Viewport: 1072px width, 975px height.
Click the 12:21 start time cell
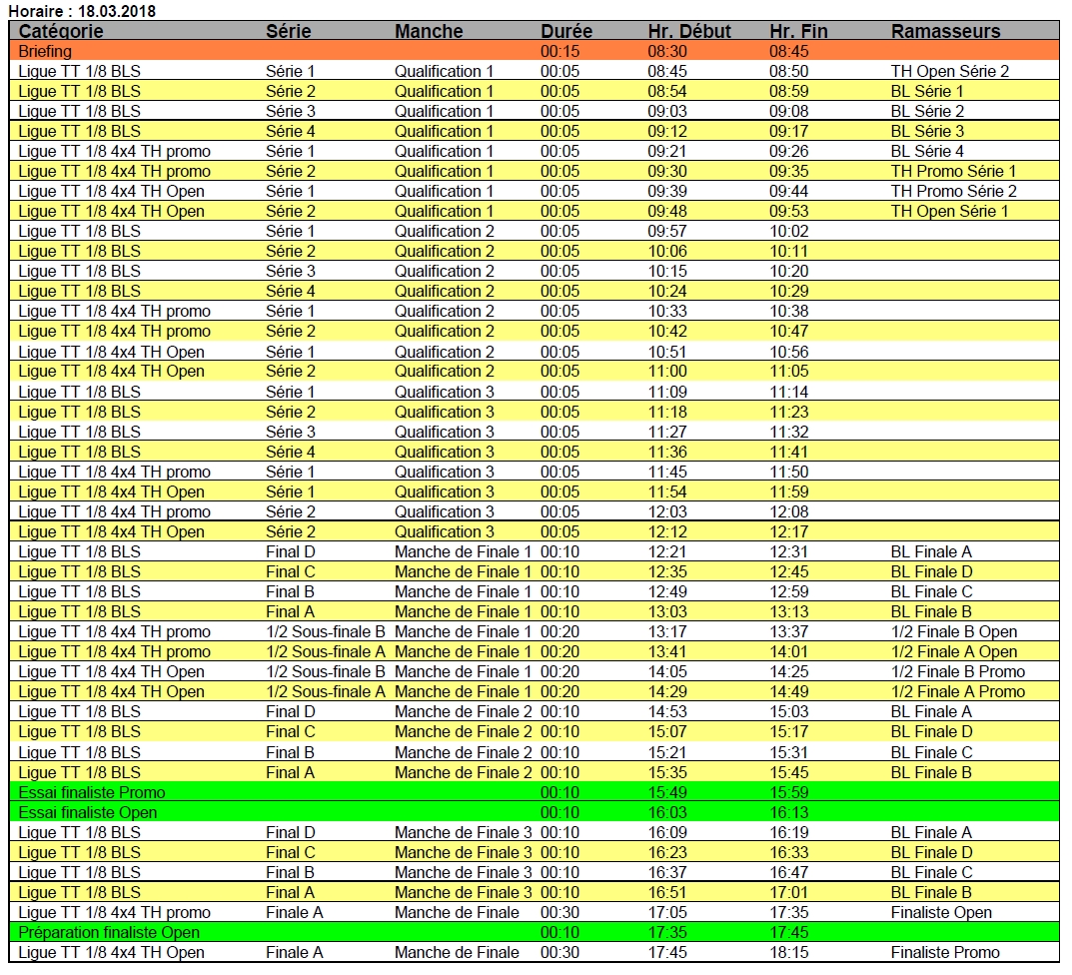point(666,551)
